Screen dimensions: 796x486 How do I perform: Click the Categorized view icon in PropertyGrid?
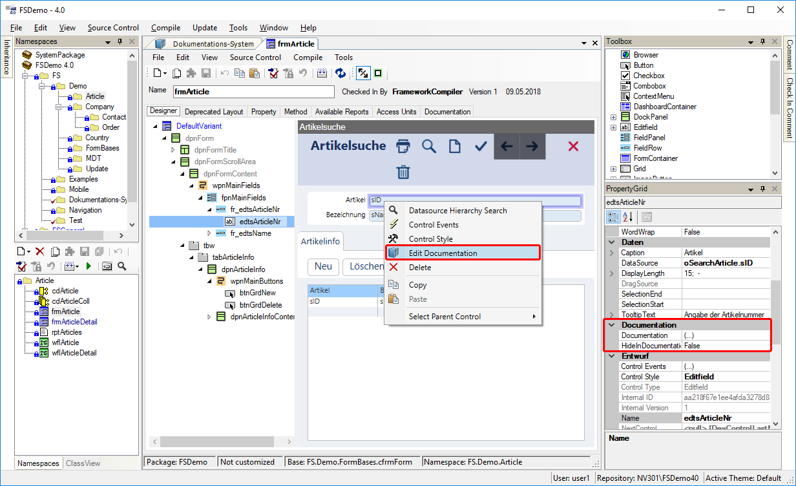click(x=614, y=217)
